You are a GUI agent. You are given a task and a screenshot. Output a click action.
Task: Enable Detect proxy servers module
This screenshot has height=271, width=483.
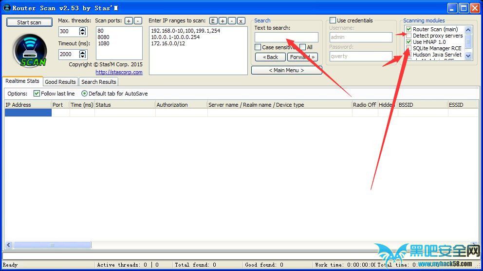coord(409,36)
